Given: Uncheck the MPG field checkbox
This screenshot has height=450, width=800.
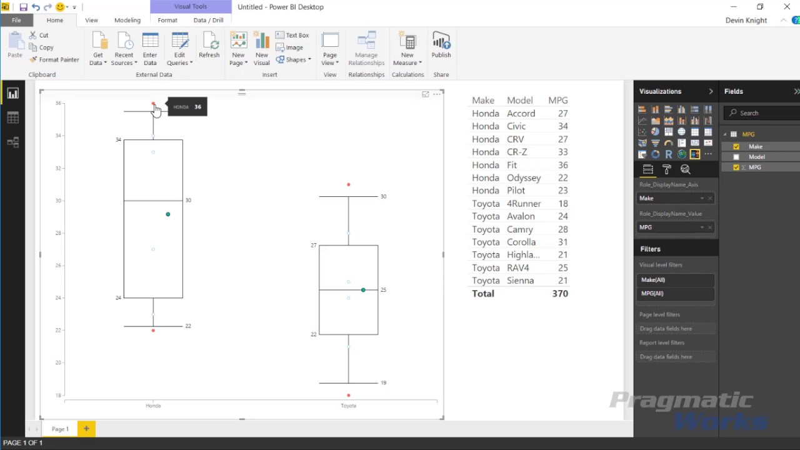Looking at the screenshot, I should (x=736, y=167).
